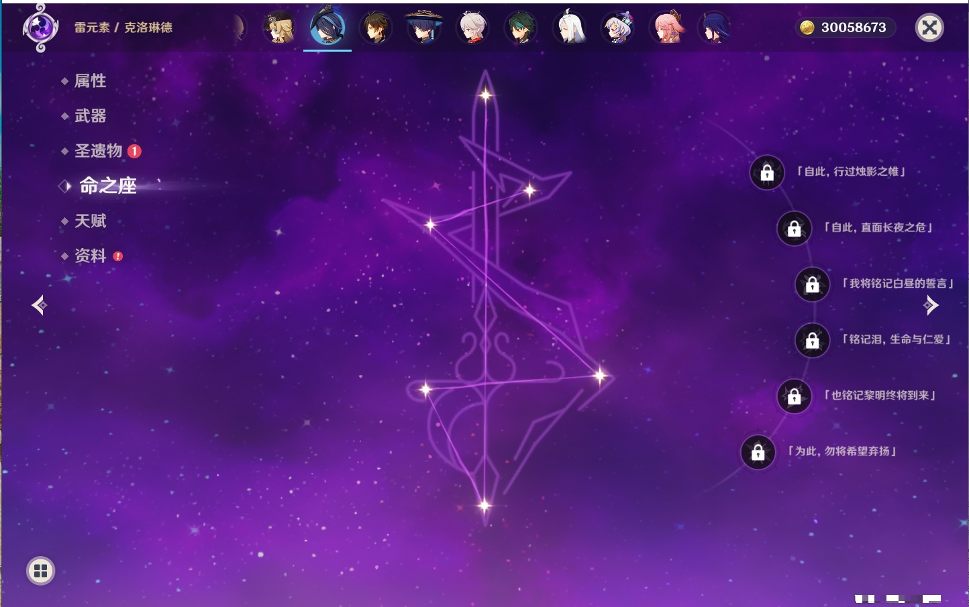Viewport: 969px width, 607px height.
Task: Click lock icon for 我将铭记白昼的誓言
Action: click(x=812, y=284)
